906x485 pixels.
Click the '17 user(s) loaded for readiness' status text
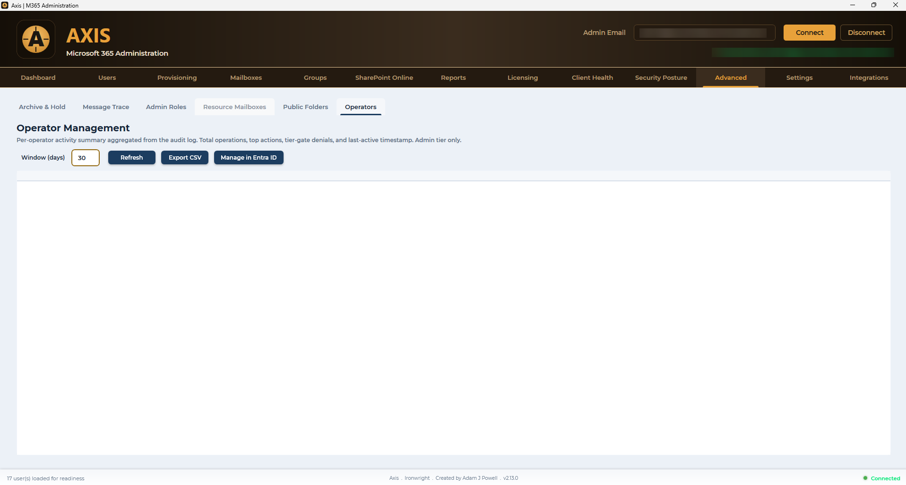point(45,478)
